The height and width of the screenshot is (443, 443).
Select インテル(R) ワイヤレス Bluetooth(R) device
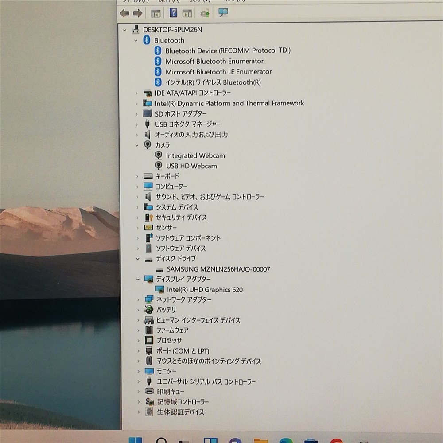click(x=213, y=82)
